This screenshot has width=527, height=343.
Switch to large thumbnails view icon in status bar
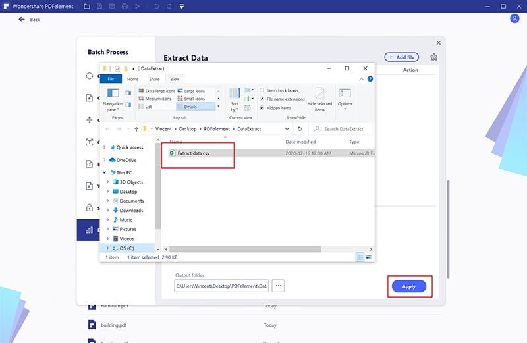(x=369, y=257)
